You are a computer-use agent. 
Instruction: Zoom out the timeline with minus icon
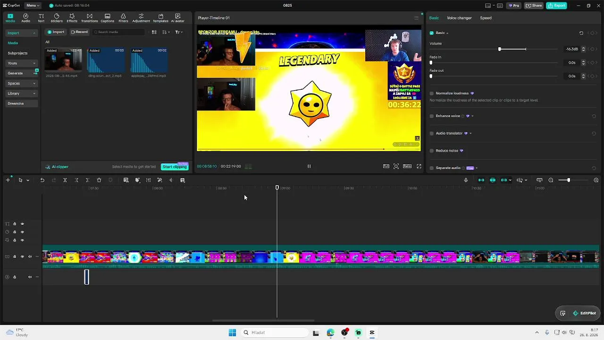tap(551, 180)
